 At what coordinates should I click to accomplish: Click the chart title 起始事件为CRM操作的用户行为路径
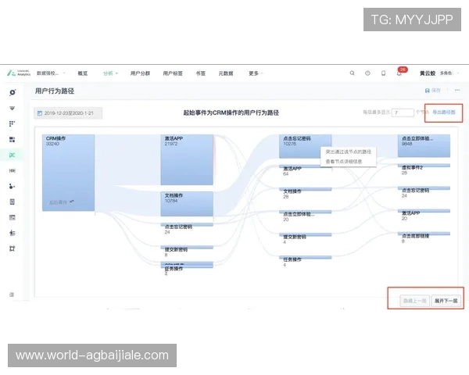click(x=231, y=112)
